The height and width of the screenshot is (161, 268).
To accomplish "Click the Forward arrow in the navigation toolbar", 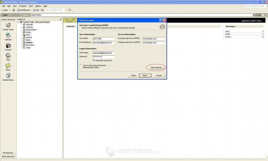I will (10, 15).
